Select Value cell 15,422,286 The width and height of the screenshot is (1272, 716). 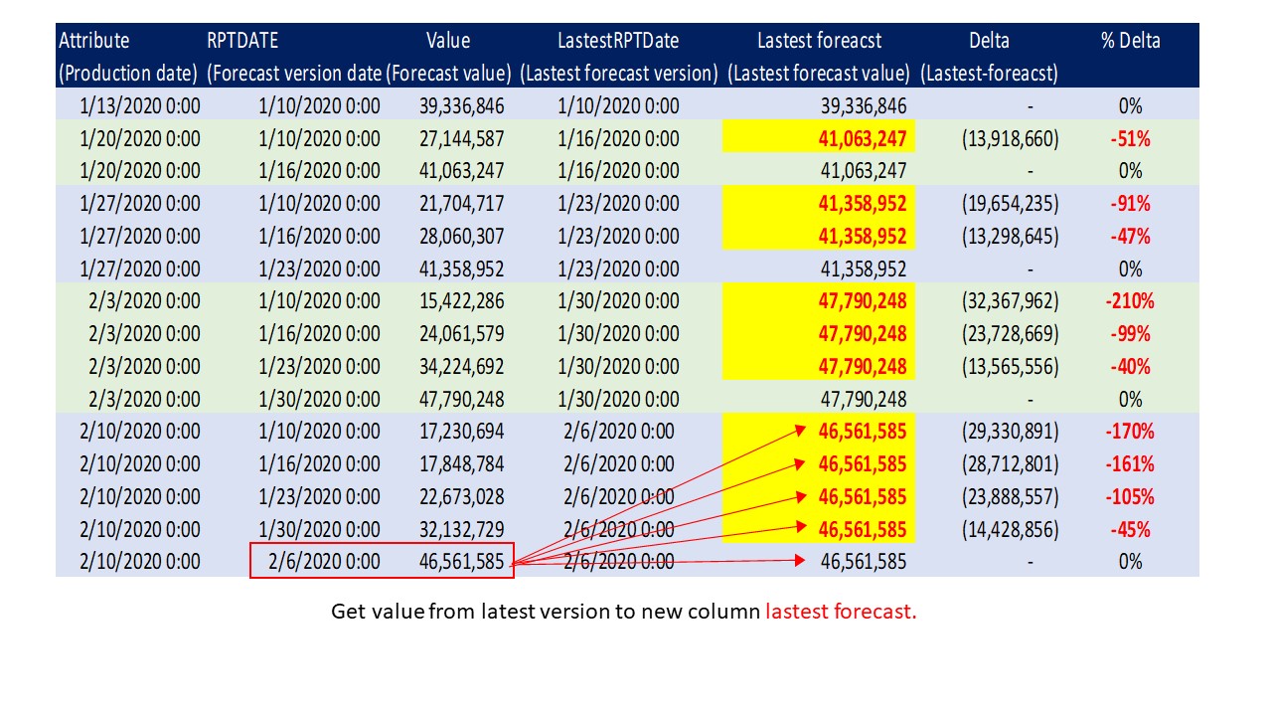pos(462,301)
